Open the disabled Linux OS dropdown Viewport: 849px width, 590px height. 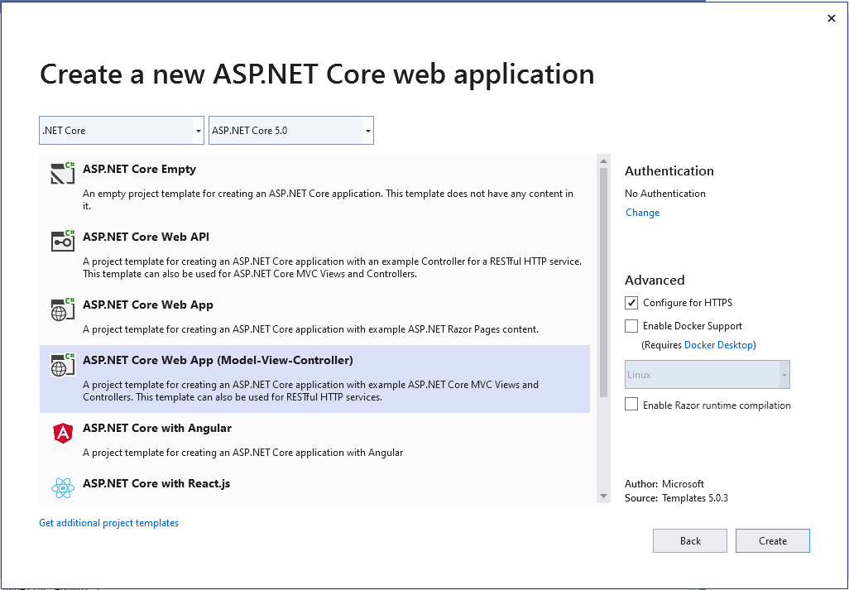[707, 375]
